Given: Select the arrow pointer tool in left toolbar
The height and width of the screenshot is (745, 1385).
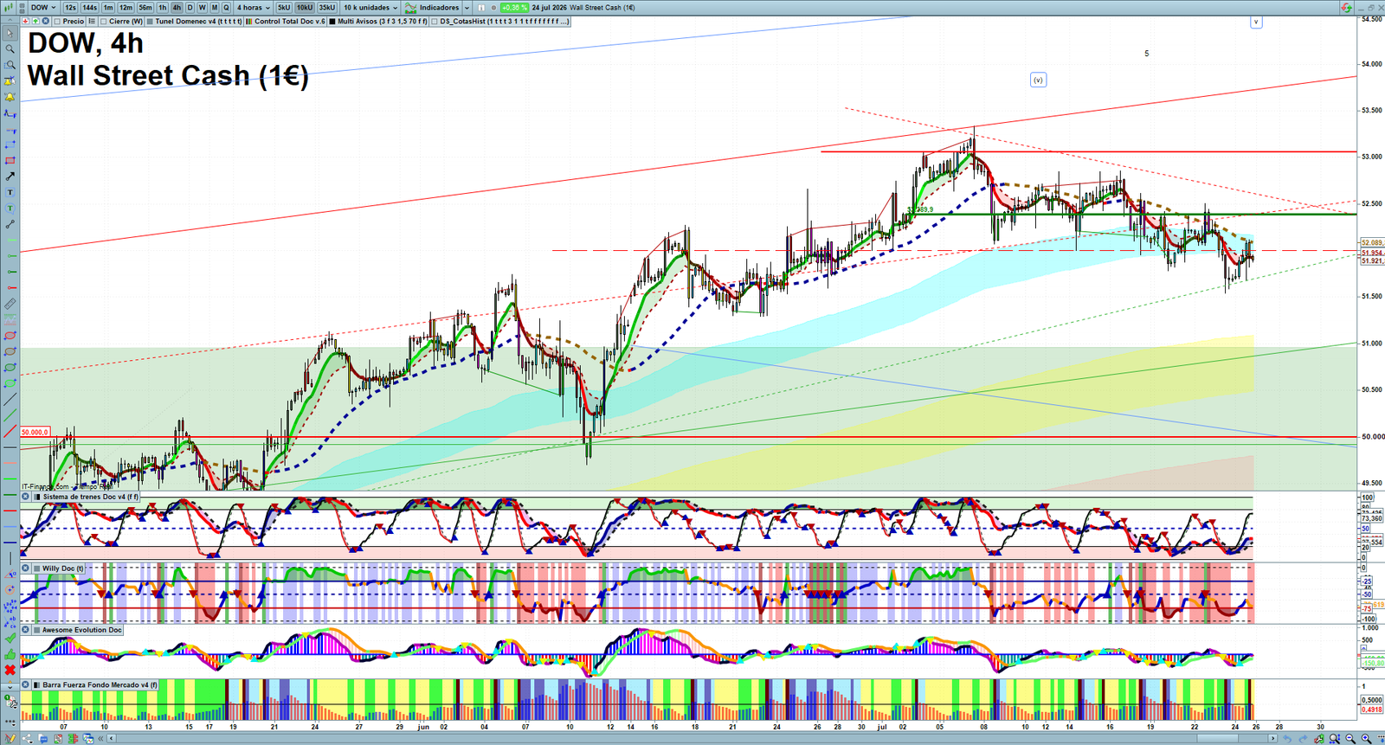Looking at the screenshot, I should (10, 33).
